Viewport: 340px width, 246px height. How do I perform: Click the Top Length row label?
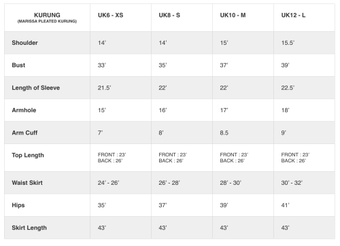click(28, 155)
